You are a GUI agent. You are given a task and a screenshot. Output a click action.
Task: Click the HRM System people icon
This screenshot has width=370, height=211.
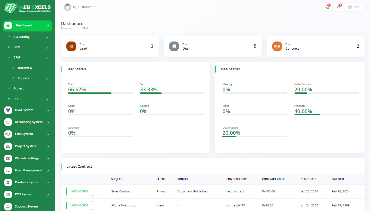8,110
